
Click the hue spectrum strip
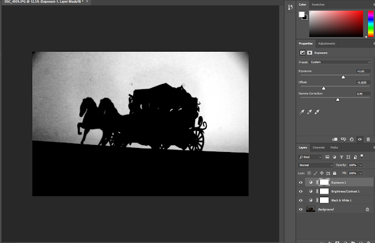click(371, 23)
